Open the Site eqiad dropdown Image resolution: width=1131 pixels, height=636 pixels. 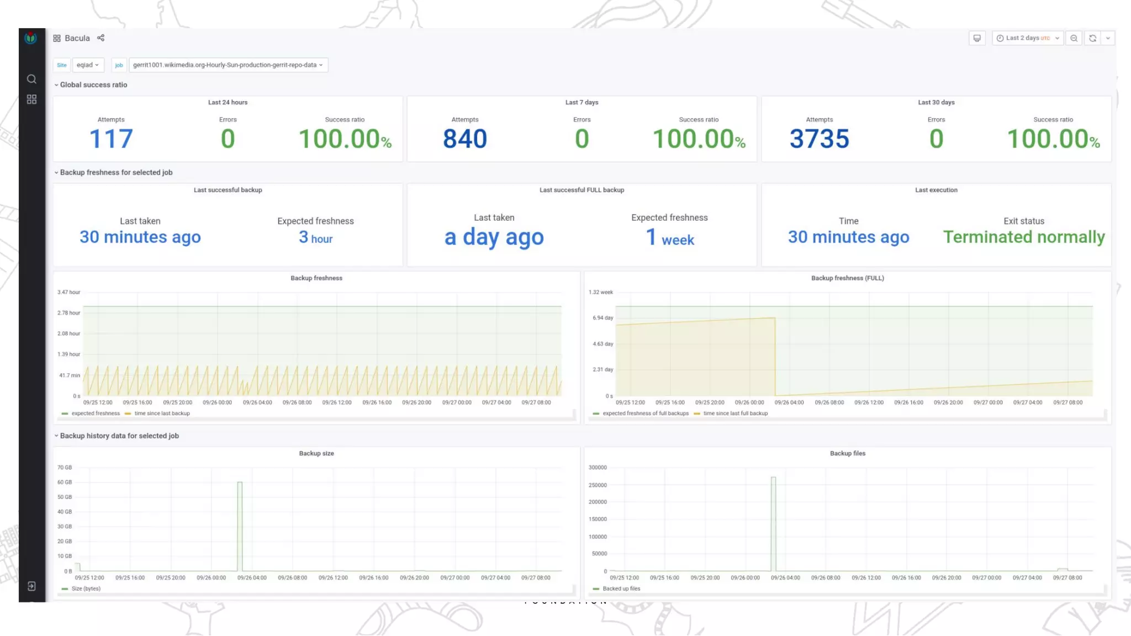click(88, 65)
